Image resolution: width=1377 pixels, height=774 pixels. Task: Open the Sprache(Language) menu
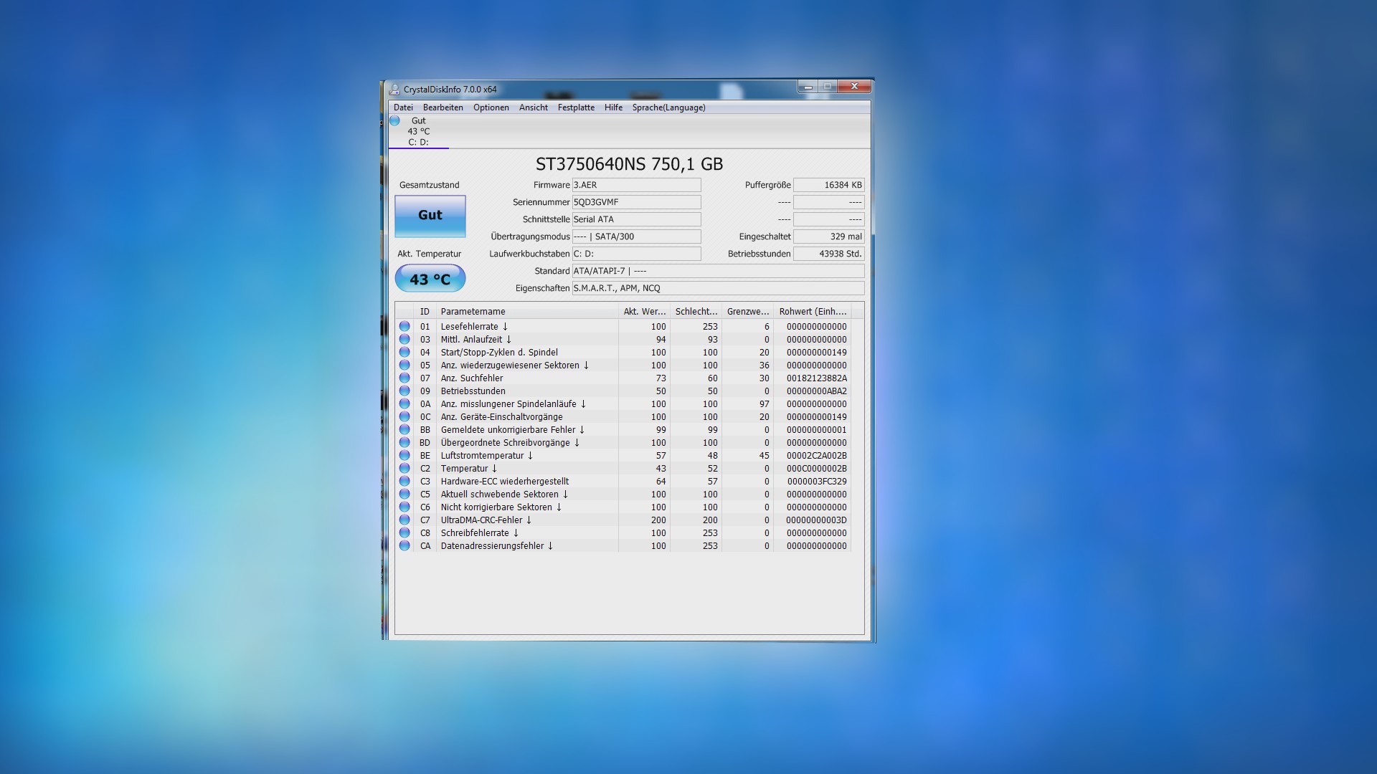tap(668, 107)
